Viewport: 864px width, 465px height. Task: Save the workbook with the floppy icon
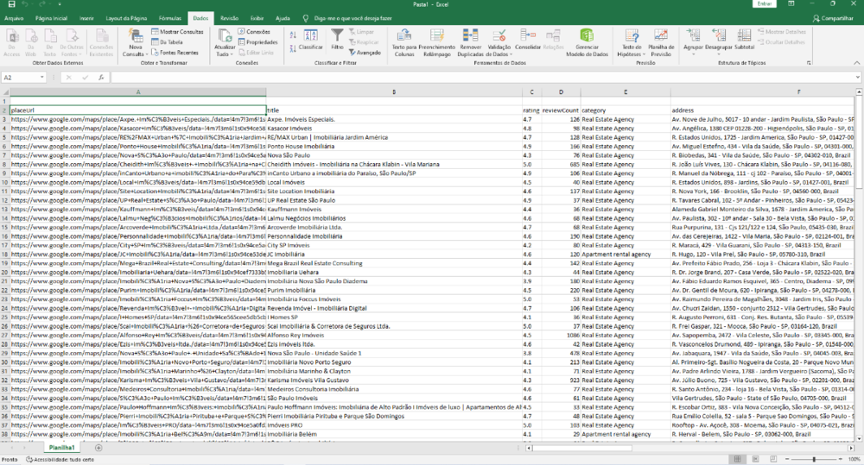coord(11,4)
